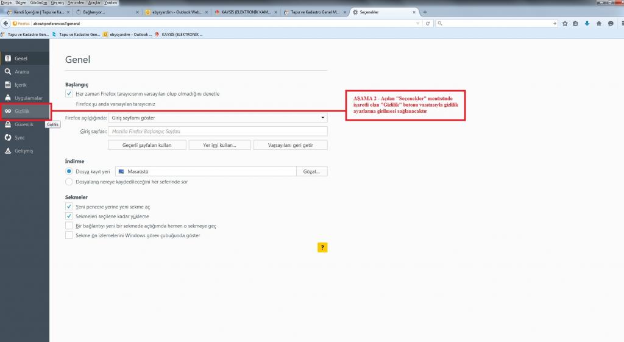Viewport: 624px width, 342px height.
Task: Switch to the KAYSİS browser tab
Action: click(x=244, y=12)
